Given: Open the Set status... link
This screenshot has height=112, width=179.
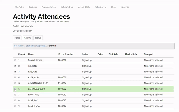Looking at the screenshot, I should click(x=19, y=46).
